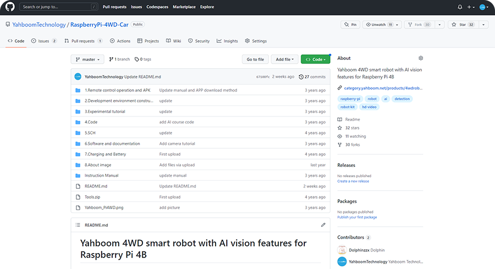This screenshot has width=495, height=269.
Task: Open commit hash 67108fc
Action: (263, 77)
